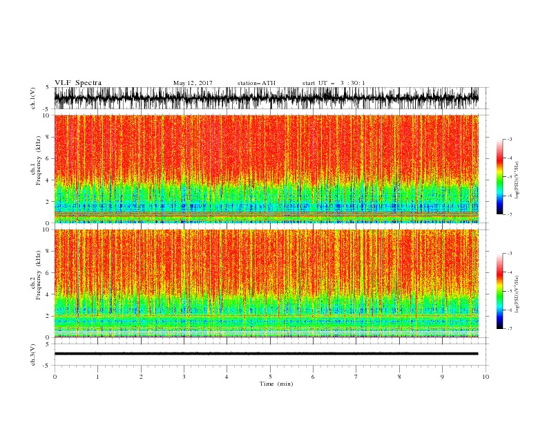Click the "5" minute tick on the time axis
547x423 pixels.
tap(270, 377)
